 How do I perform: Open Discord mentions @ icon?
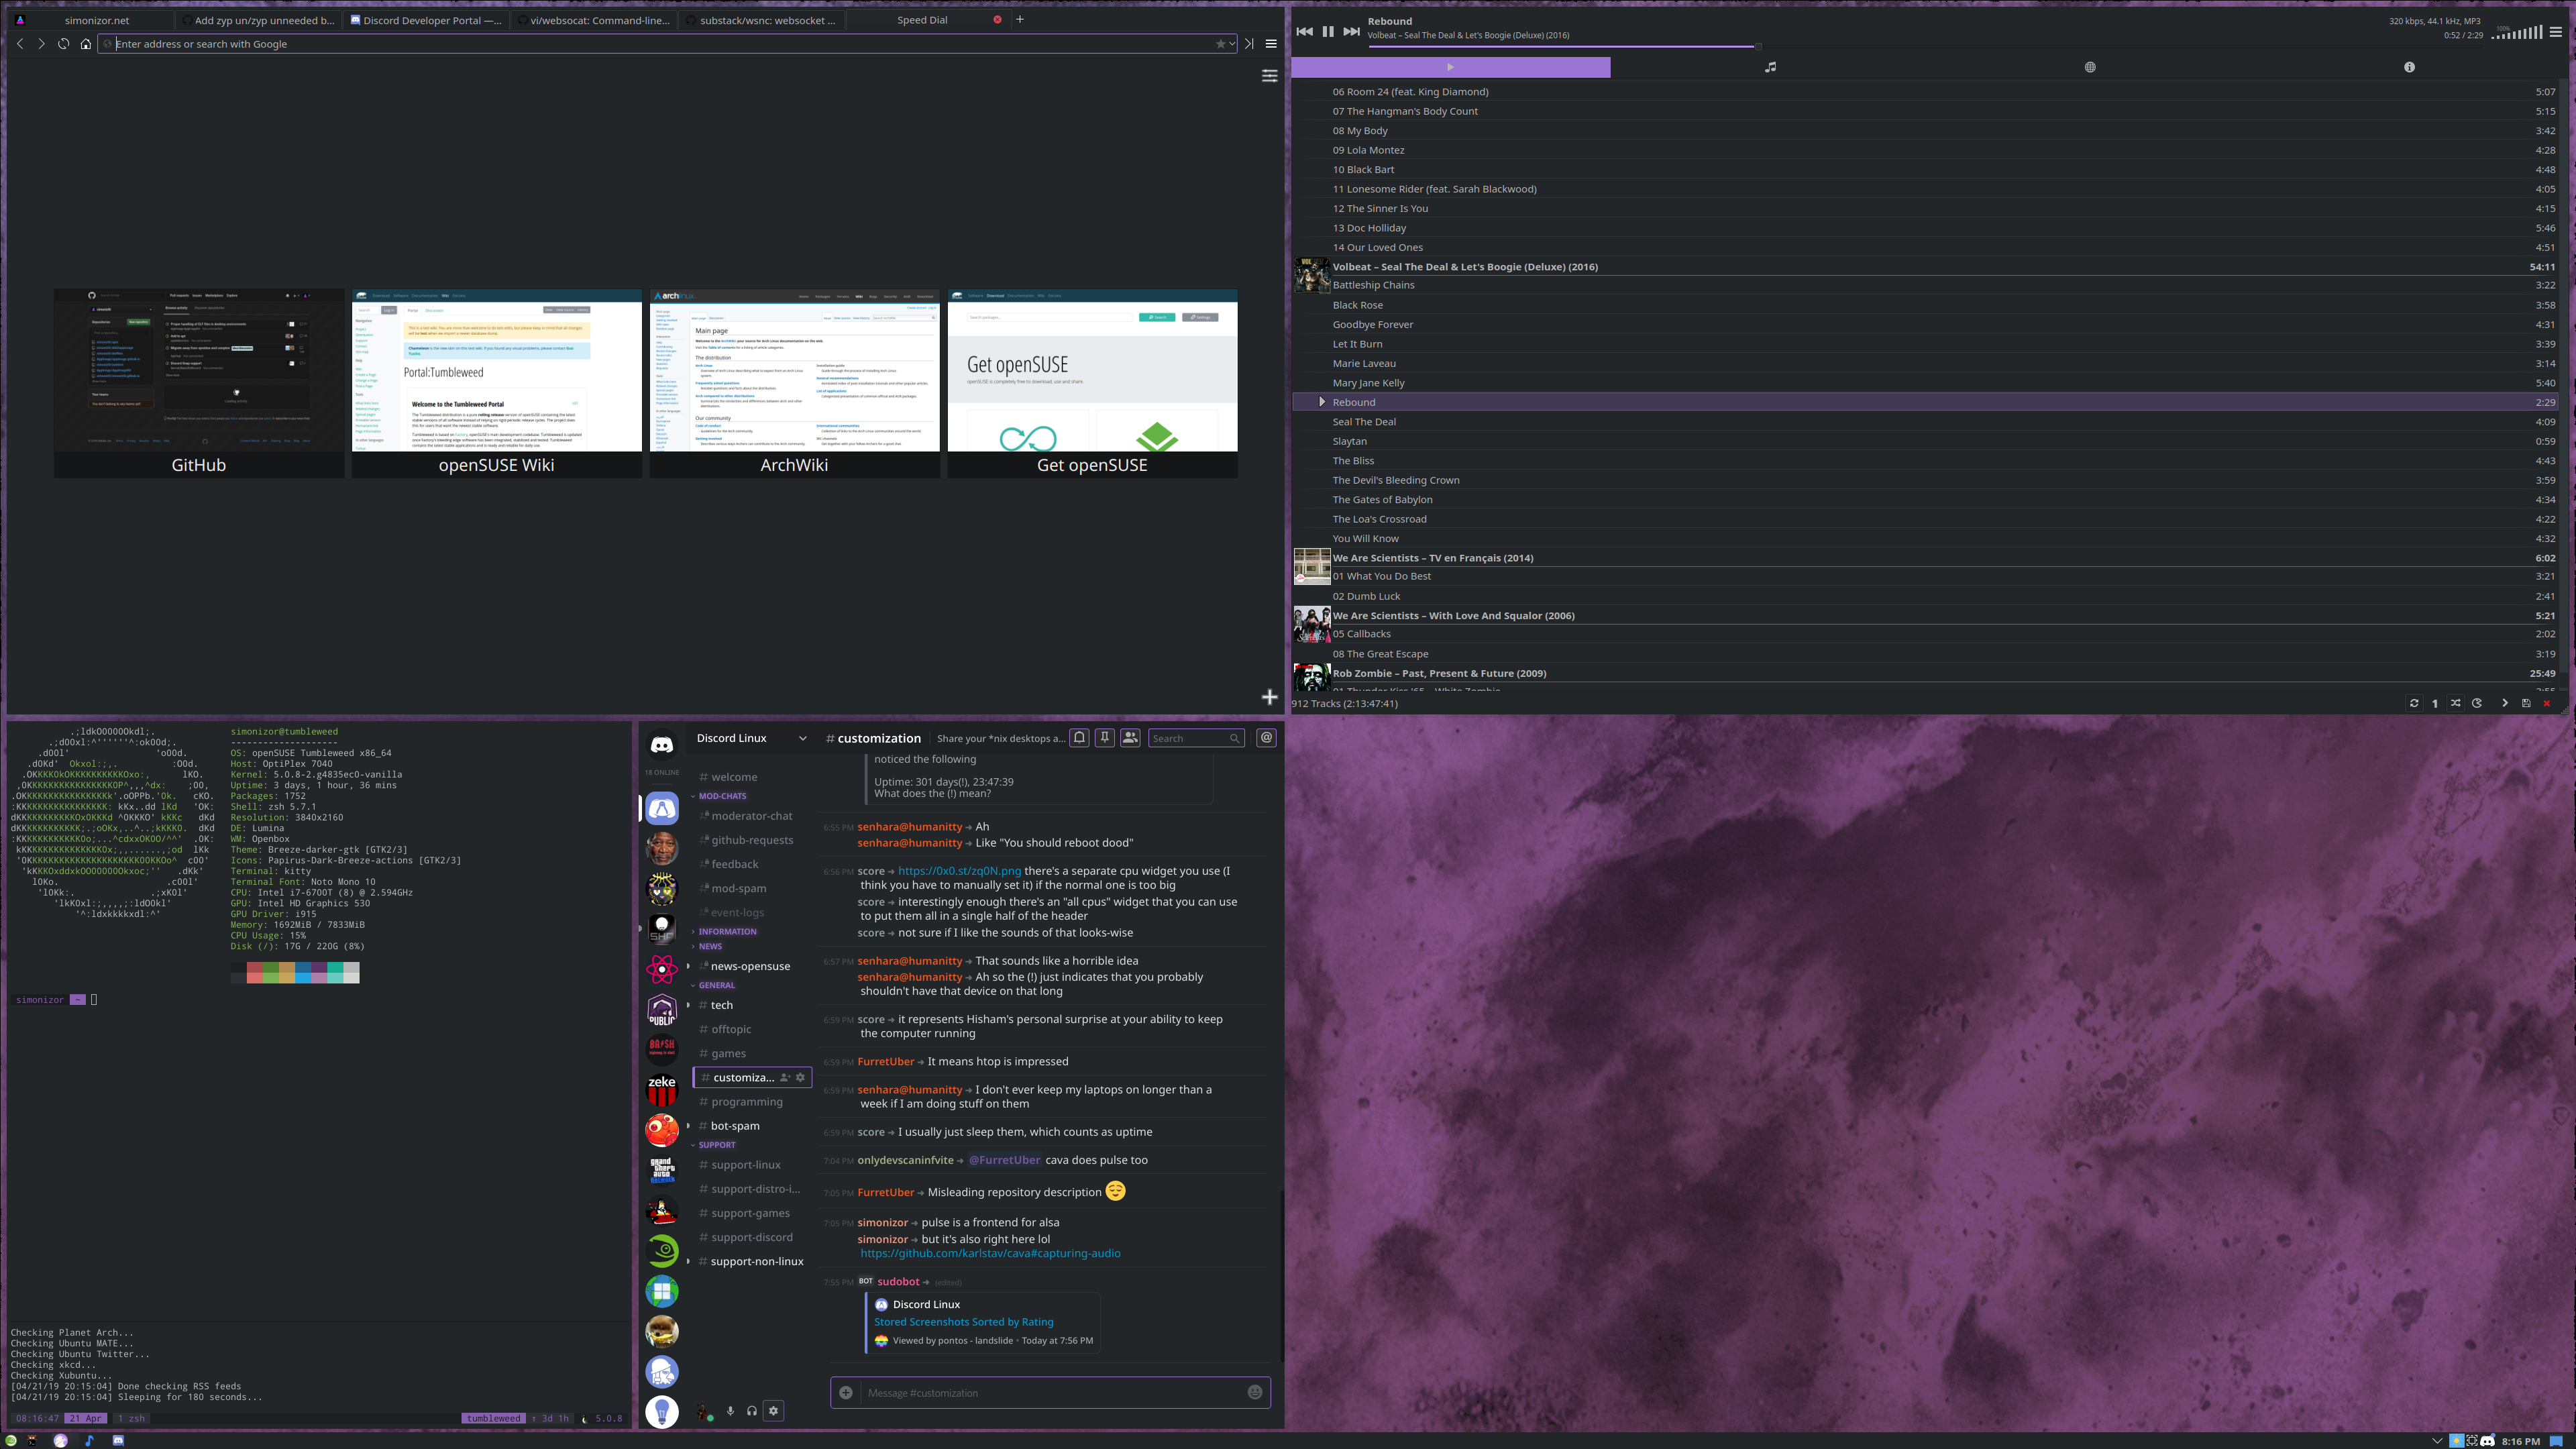click(1266, 738)
